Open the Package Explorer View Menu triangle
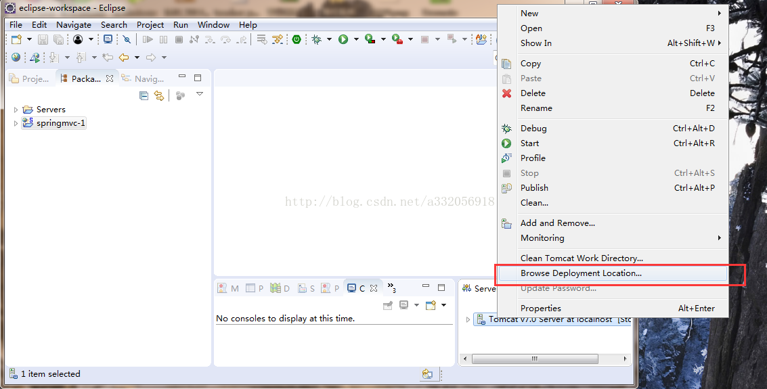Image resolution: width=767 pixels, height=389 pixels. click(200, 94)
